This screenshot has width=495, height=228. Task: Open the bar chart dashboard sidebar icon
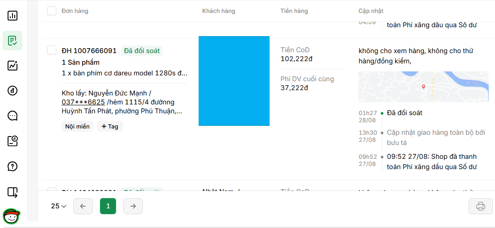(12, 16)
